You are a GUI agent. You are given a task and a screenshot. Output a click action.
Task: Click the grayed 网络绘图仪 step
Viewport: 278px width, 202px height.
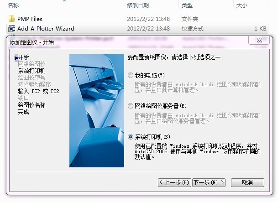31,64
